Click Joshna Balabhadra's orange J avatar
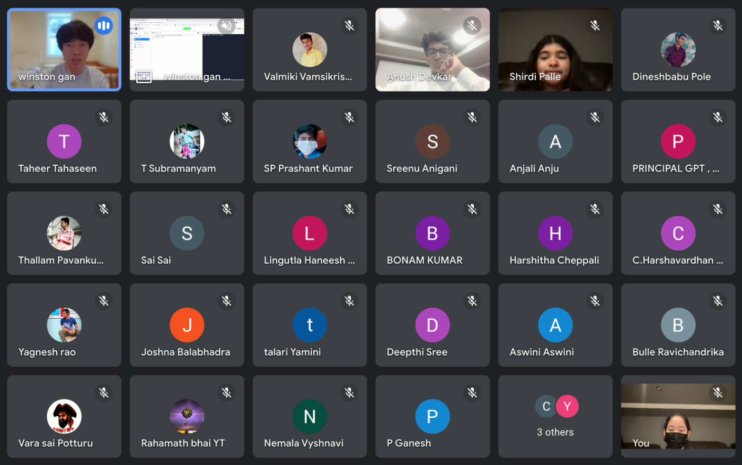The width and height of the screenshot is (742, 465). (x=187, y=325)
